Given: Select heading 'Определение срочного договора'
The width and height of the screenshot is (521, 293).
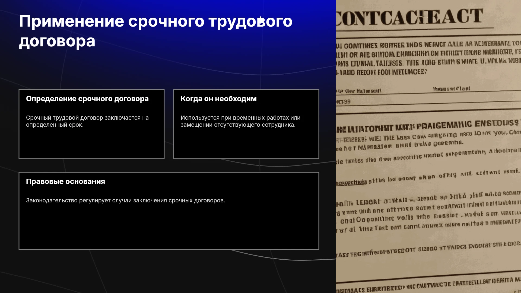Looking at the screenshot, I should pyautogui.click(x=87, y=99).
